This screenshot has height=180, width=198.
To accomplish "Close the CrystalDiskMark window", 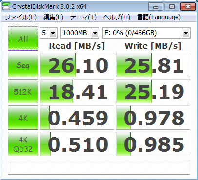I will 188,7.
